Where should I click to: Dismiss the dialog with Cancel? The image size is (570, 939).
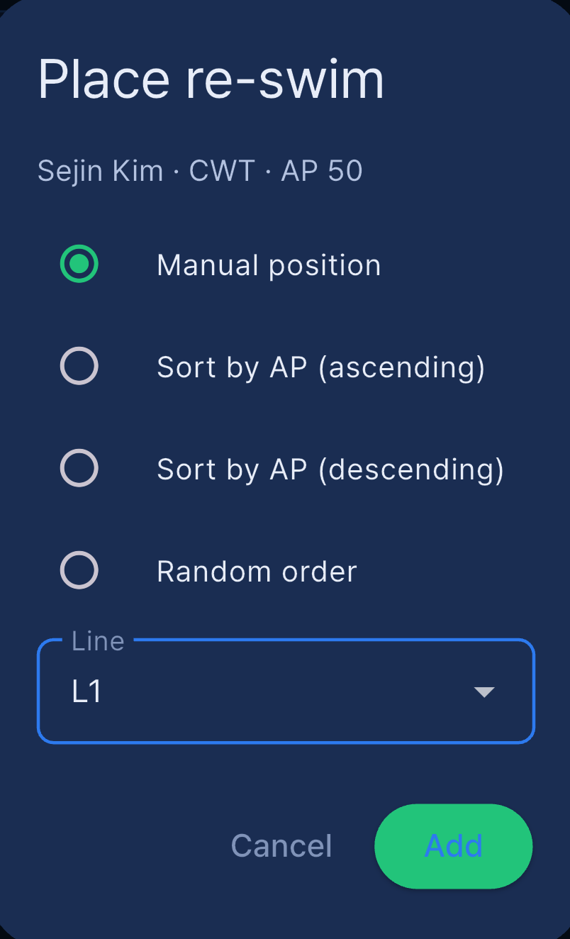tap(281, 845)
